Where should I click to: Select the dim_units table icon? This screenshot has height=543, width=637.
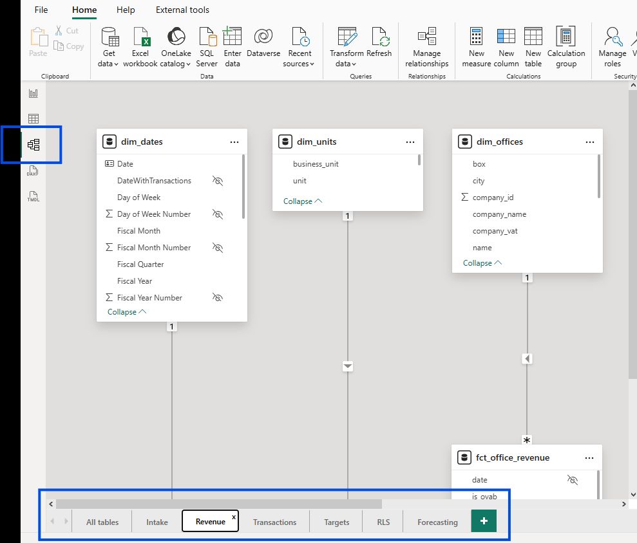pos(285,142)
